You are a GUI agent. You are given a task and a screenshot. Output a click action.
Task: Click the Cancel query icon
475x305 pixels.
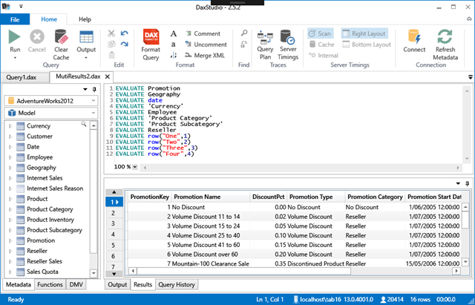click(x=37, y=36)
